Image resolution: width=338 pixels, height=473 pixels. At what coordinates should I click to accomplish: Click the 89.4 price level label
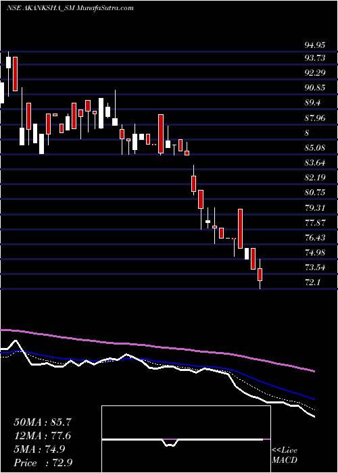pyautogui.click(x=313, y=103)
